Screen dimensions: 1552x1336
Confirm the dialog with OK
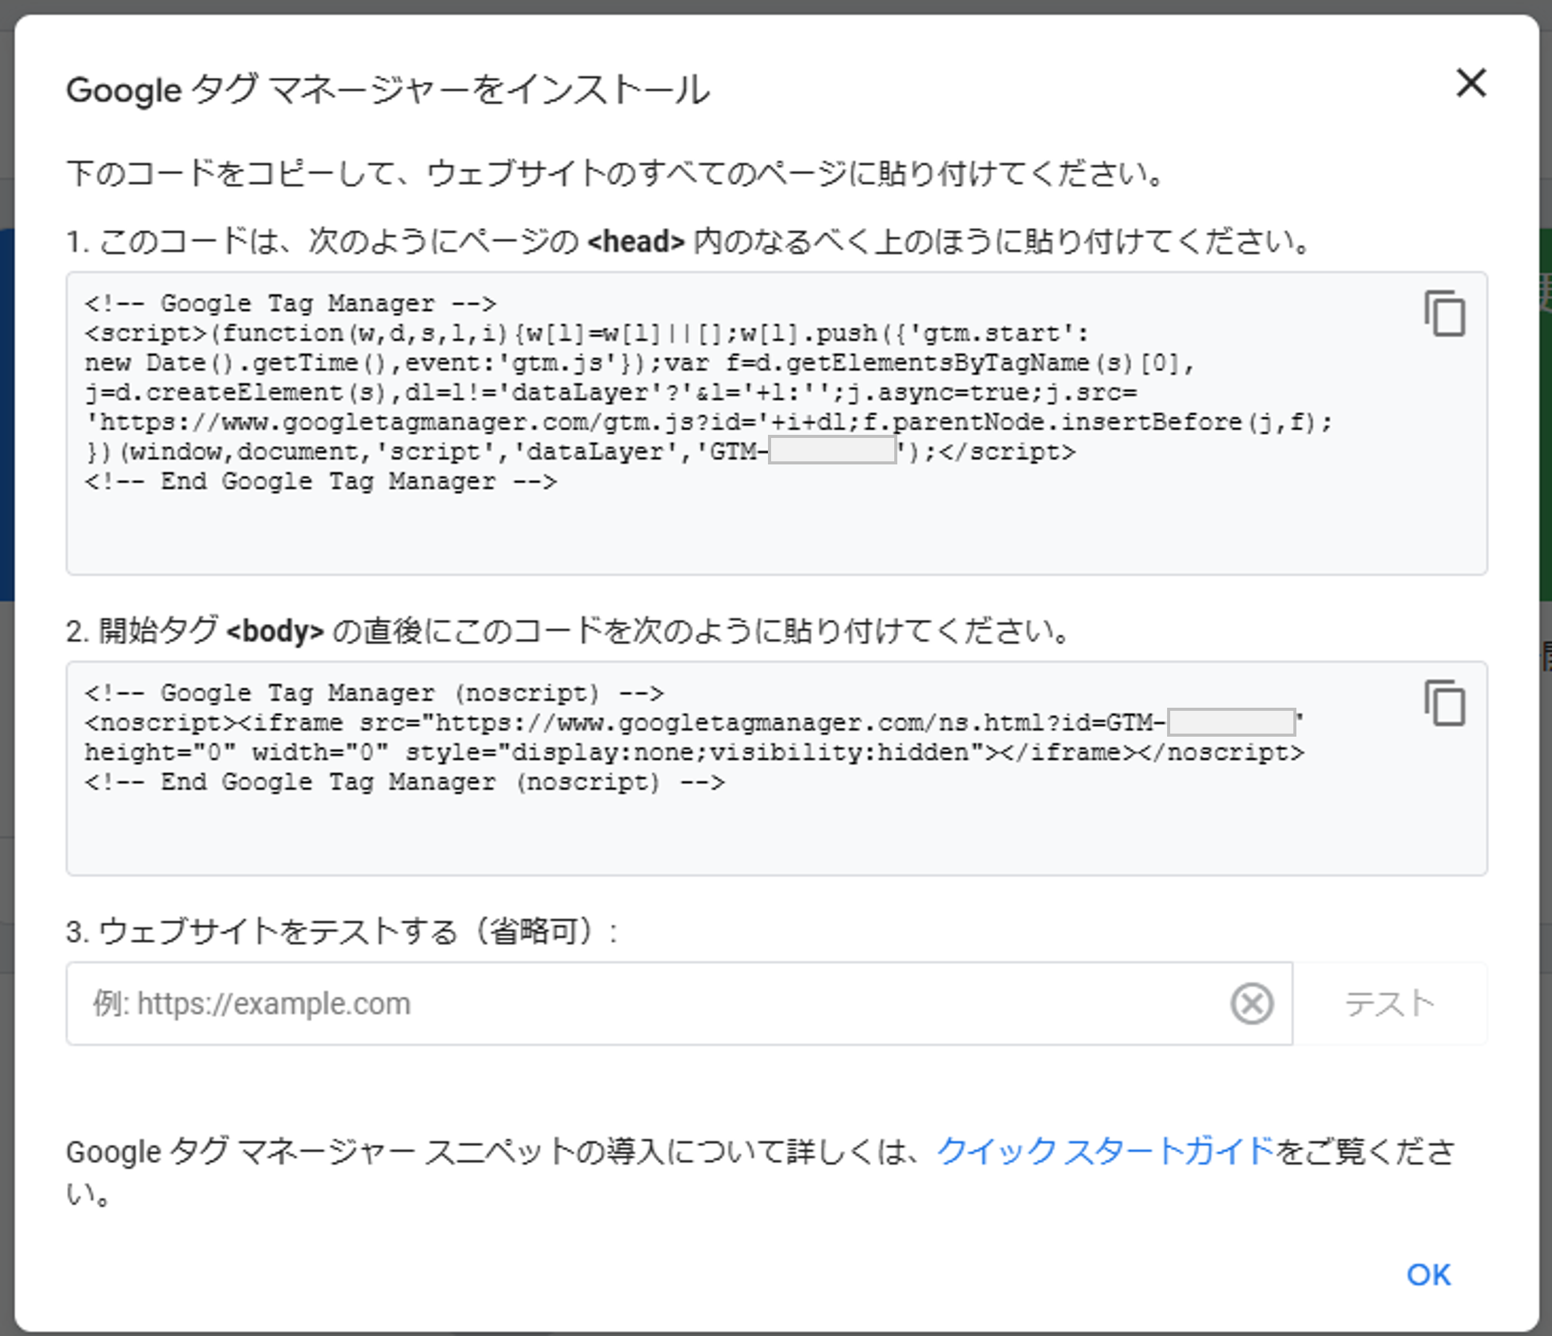[x=1428, y=1274]
